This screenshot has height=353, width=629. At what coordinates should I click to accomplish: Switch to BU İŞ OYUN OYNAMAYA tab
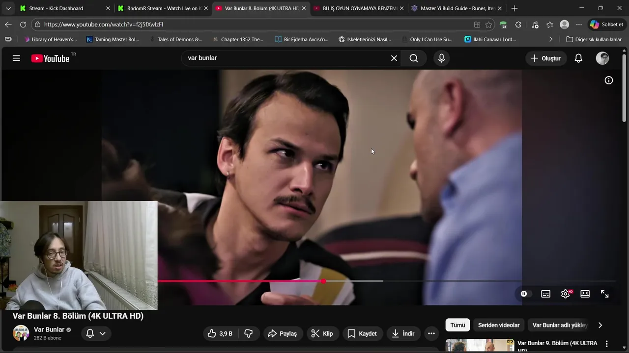click(x=359, y=8)
